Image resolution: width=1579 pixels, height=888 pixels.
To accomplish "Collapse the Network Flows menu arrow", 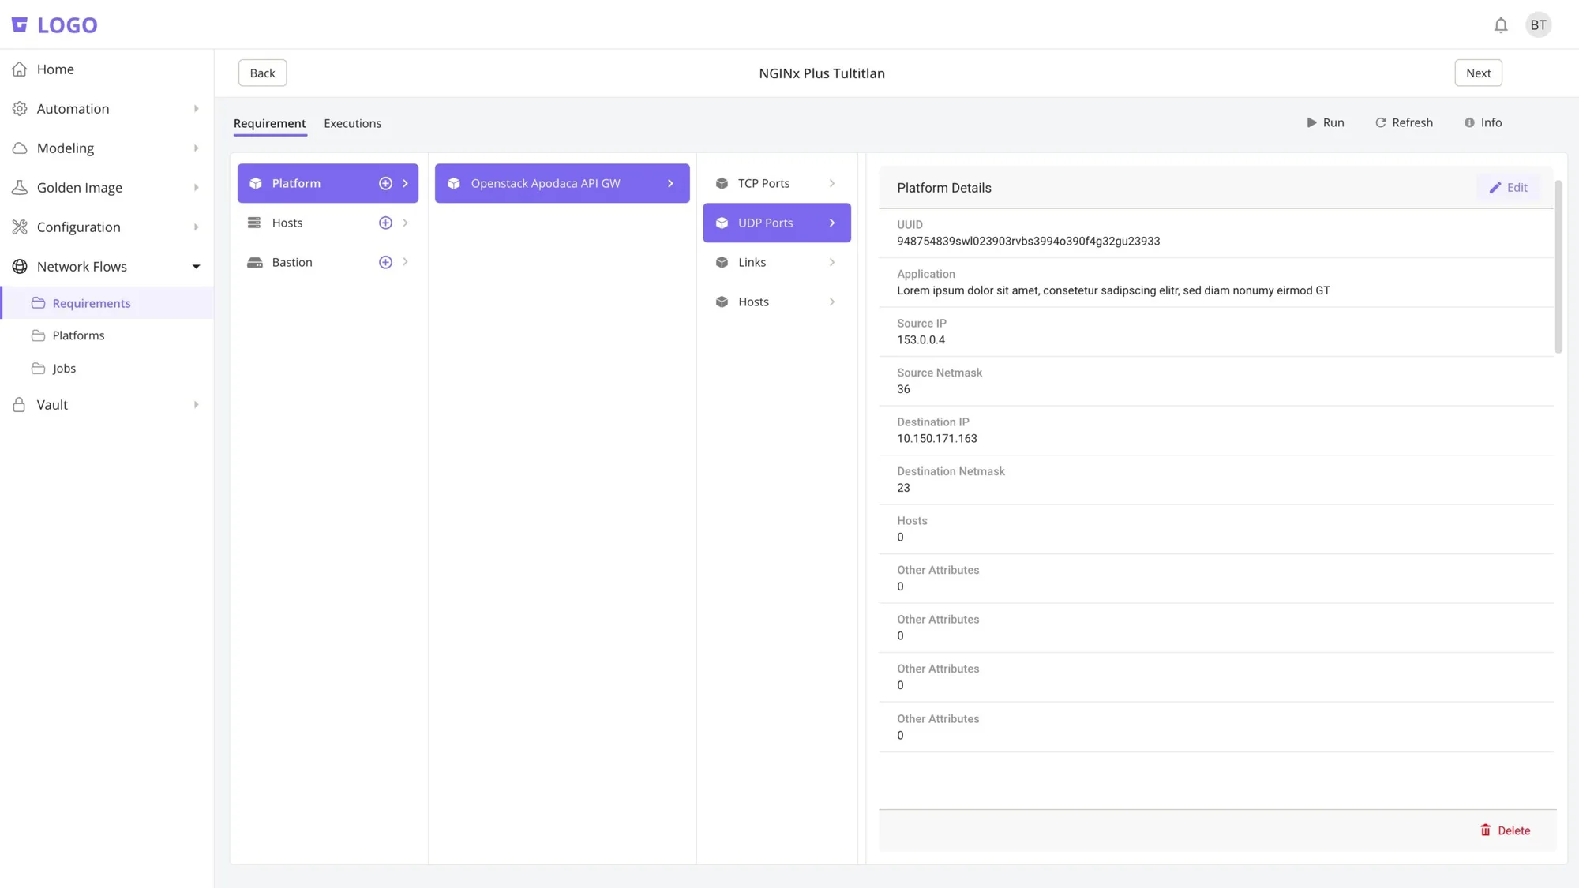I will click(x=196, y=267).
